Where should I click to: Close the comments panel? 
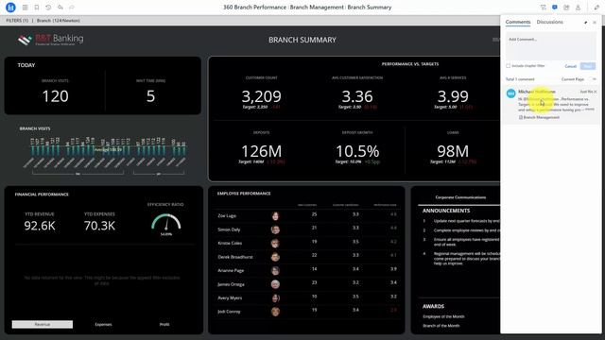tap(595, 23)
